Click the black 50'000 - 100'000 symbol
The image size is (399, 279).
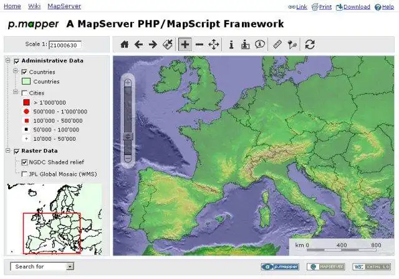coord(26,130)
